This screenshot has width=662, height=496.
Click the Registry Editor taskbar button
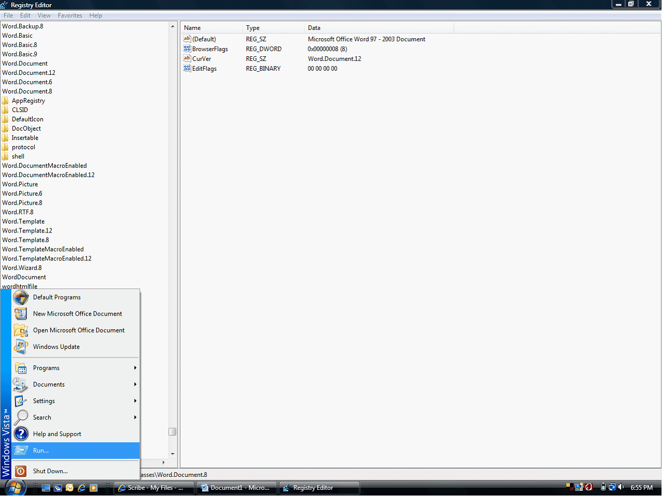tap(320, 488)
